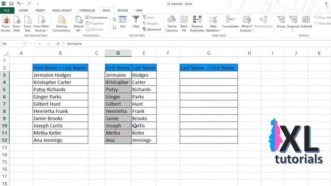The image size is (331, 186).
Task: Click the Insert Function fx icon
Action: (x=58, y=43)
